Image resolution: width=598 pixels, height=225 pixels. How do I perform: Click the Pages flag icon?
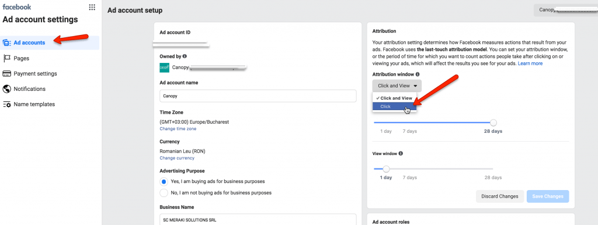click(7, 58)
